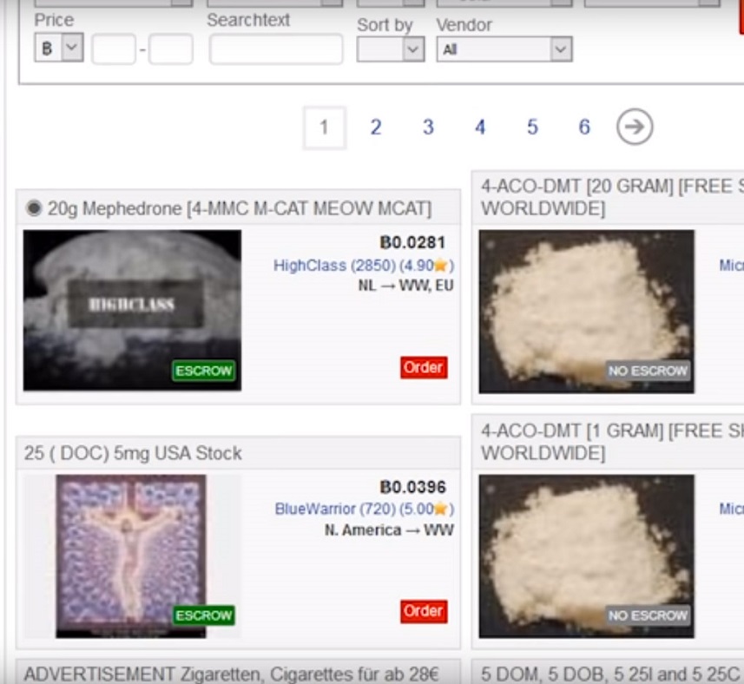Open the HighClass vendor profile link
The image size is (744, 684).
(310, 266)
